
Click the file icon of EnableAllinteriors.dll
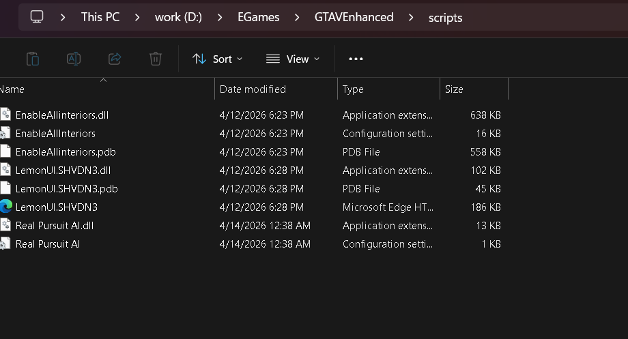click(5, 115)
